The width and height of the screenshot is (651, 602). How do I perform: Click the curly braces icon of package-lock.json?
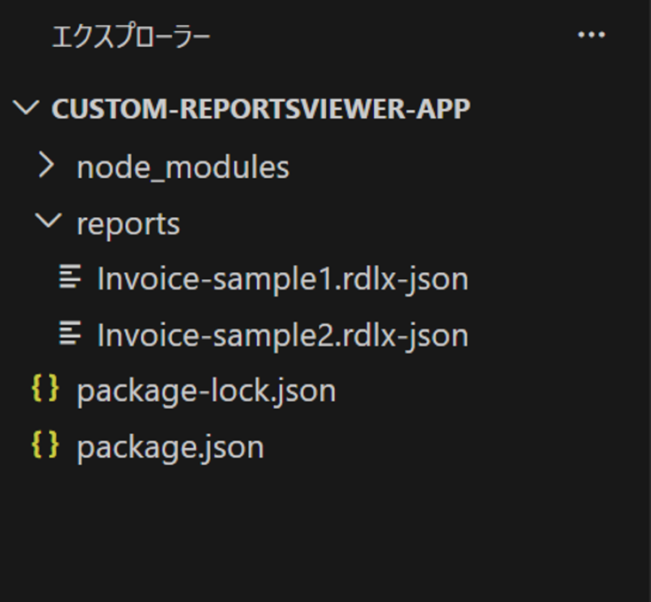(45, 390)
